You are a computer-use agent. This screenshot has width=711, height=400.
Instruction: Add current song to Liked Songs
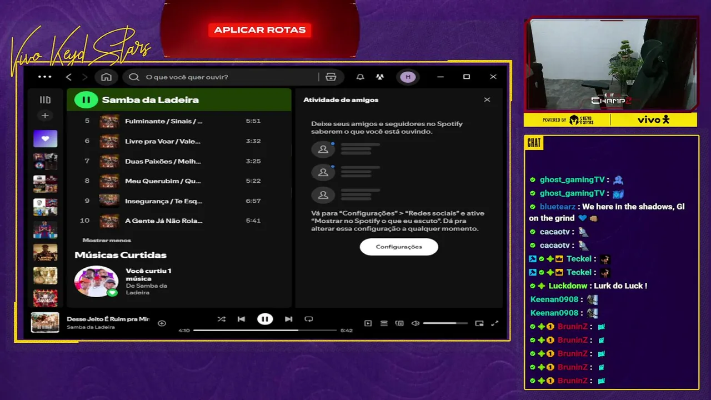point(162,323)
